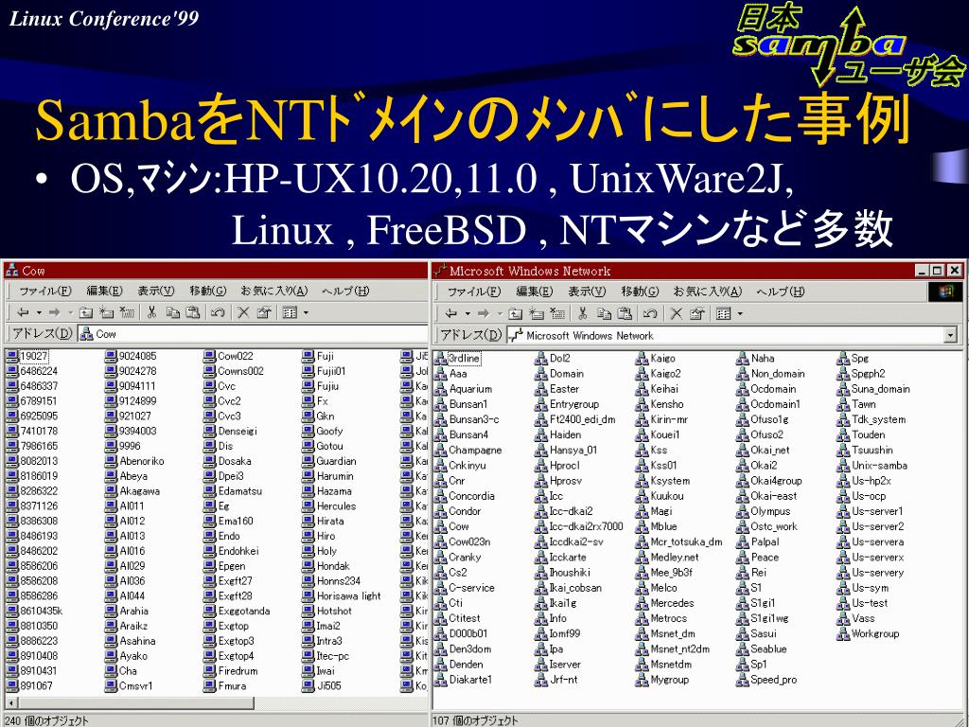Click left scroll arrow in Cow window
The width and height of the screenshot is (969, 727).
[x=10, y=703]
